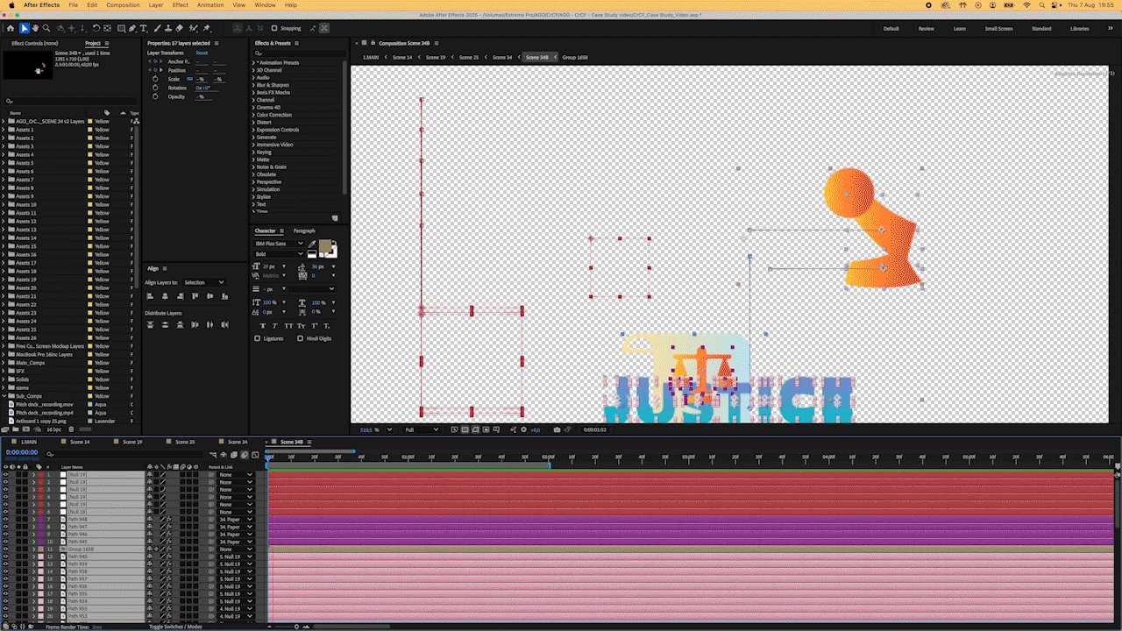Viewport: 1122px width, 631px height.
Task: Switch to Scene 25 timeline tab
Action: [185, 442]
